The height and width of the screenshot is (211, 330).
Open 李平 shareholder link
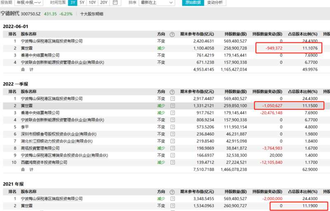pyautogui.click(x=25, y=127)
